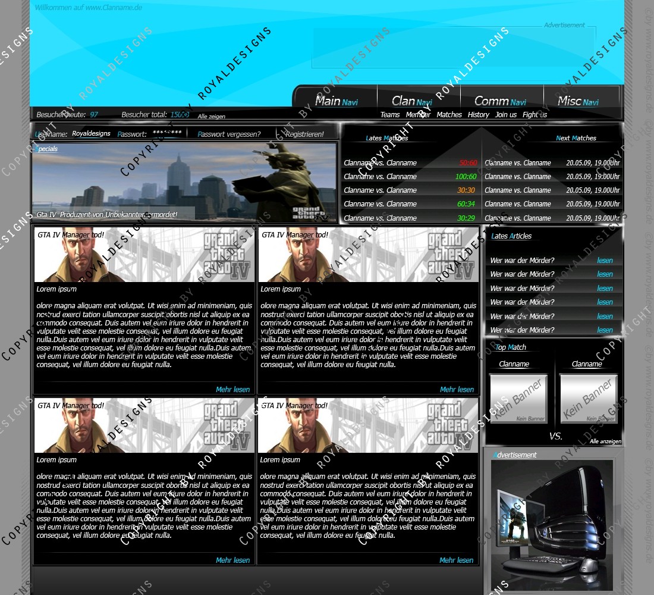Open the History submenu link
The height and width of the screenshot is (595, 654).
point(478,115)
